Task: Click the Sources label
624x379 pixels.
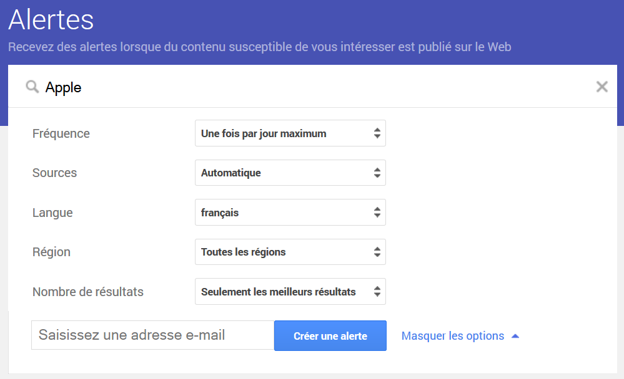Action: 54,173
